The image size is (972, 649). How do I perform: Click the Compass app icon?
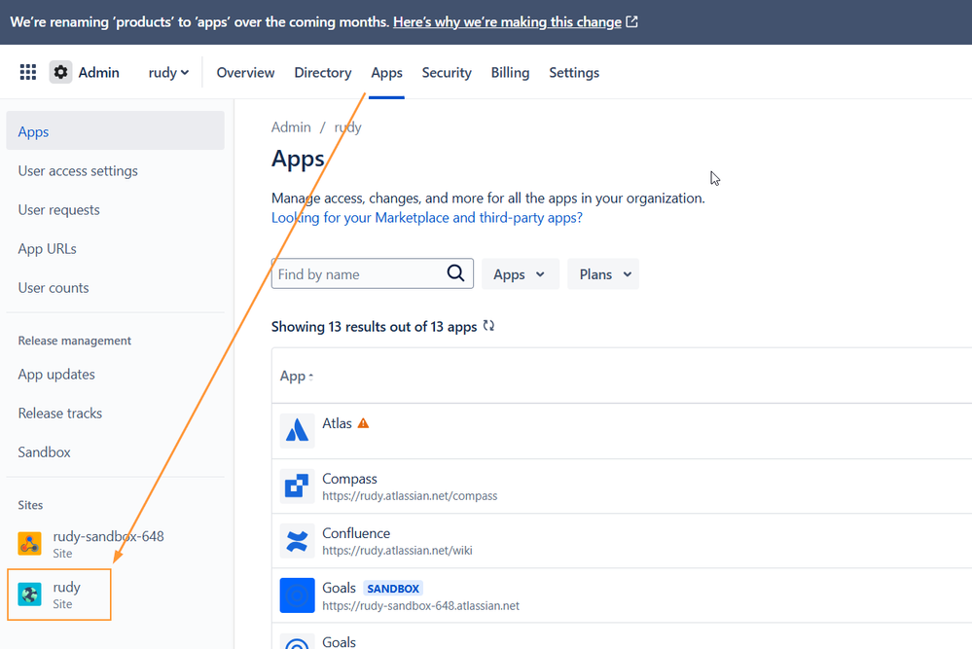click(297, 486)
